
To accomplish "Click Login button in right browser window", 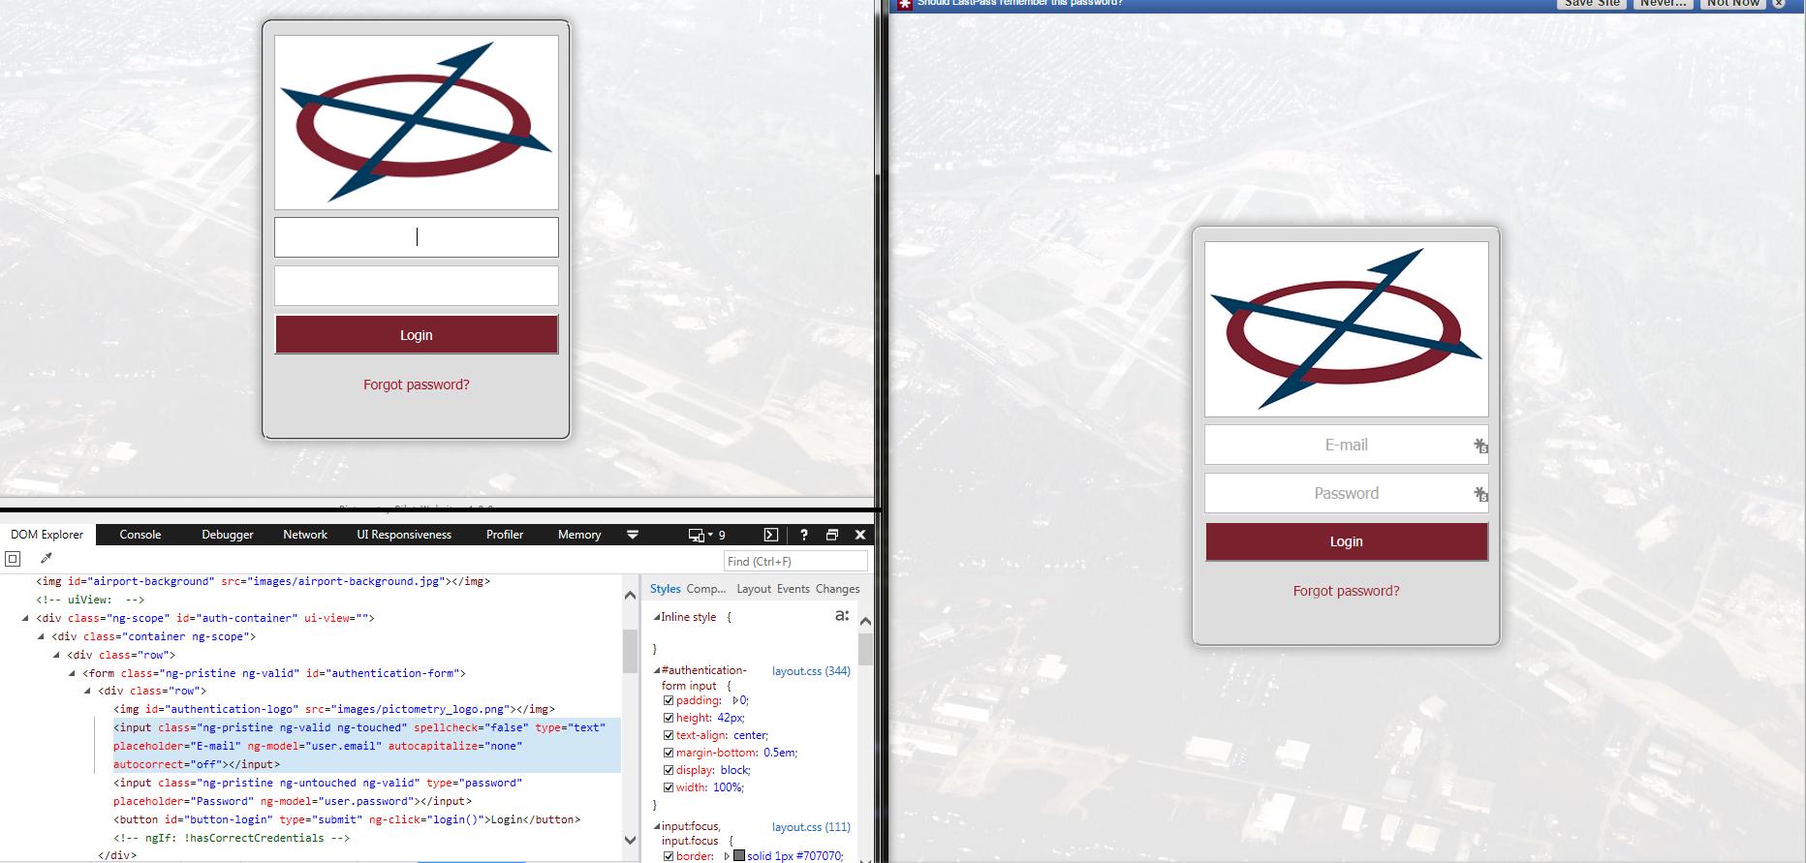I will tap(1347, 541).
